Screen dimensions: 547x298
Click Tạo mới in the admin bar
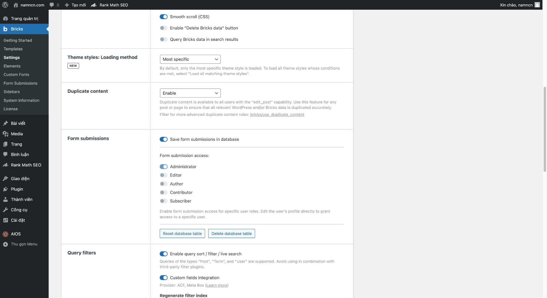(79, 5)
